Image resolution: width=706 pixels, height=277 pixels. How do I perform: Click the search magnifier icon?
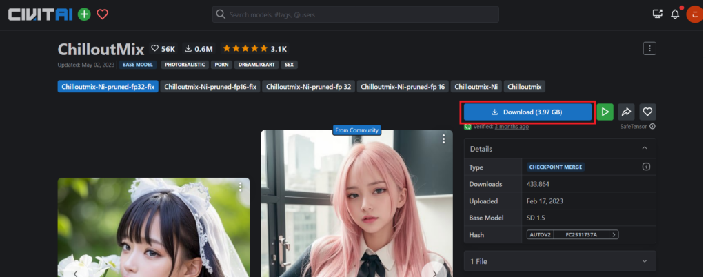coord(221,14)
